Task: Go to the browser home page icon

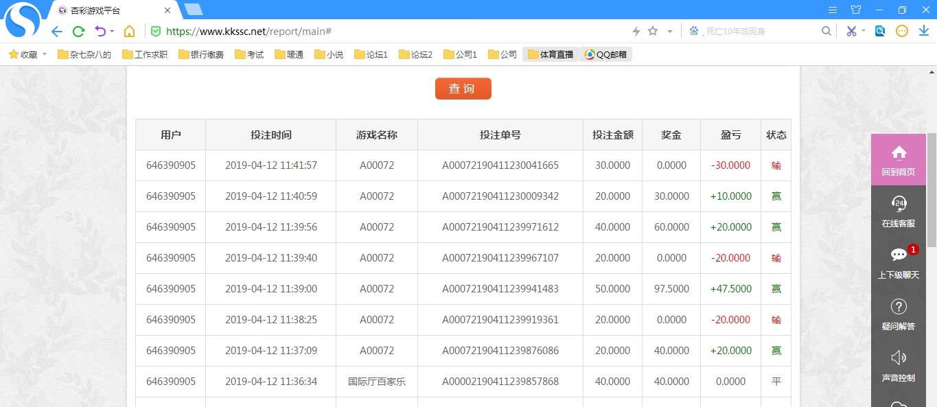Action: tap(129, 32)
